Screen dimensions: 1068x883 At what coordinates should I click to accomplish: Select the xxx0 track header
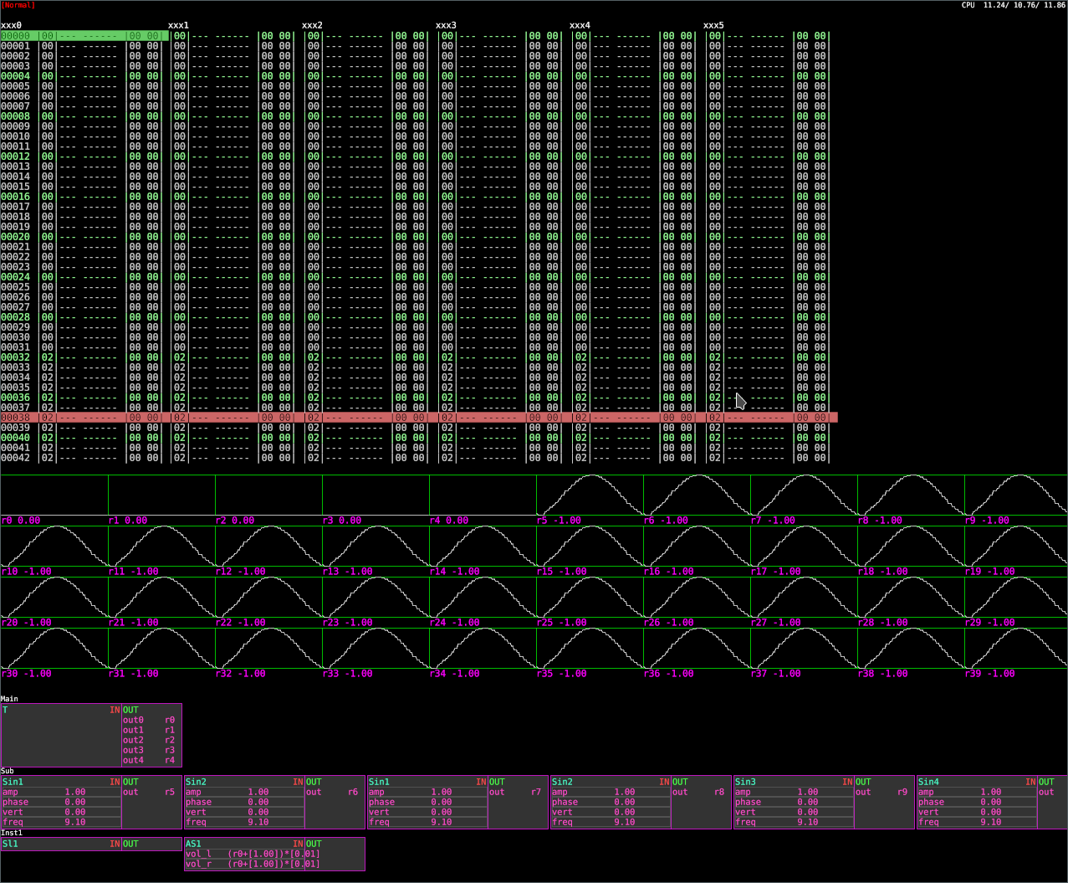[x=10, y=25]
